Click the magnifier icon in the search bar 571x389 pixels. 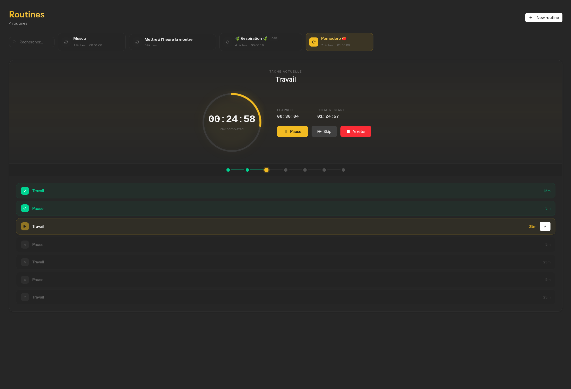pyautogui.click(x=15, y=42)
